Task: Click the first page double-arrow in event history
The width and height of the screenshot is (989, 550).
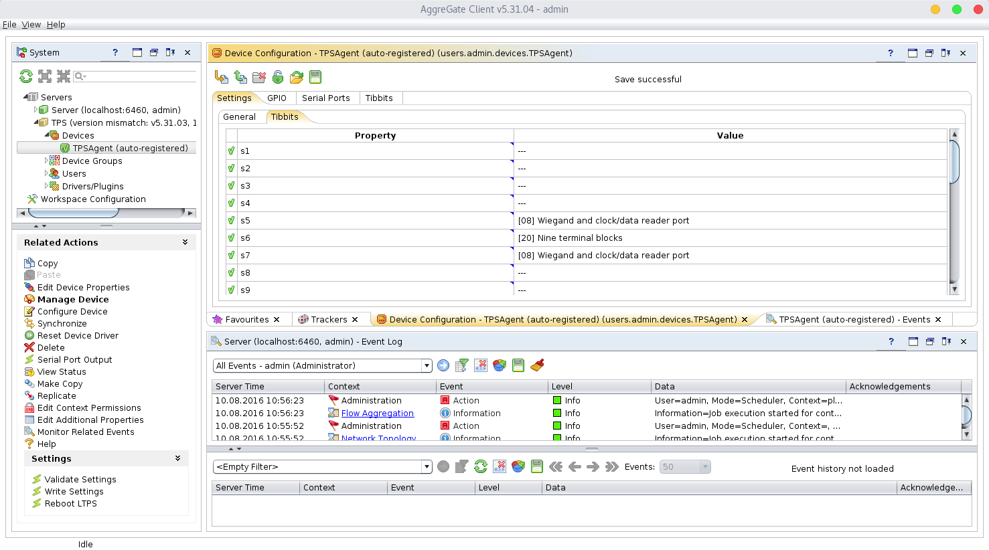Action: (556, 466)
